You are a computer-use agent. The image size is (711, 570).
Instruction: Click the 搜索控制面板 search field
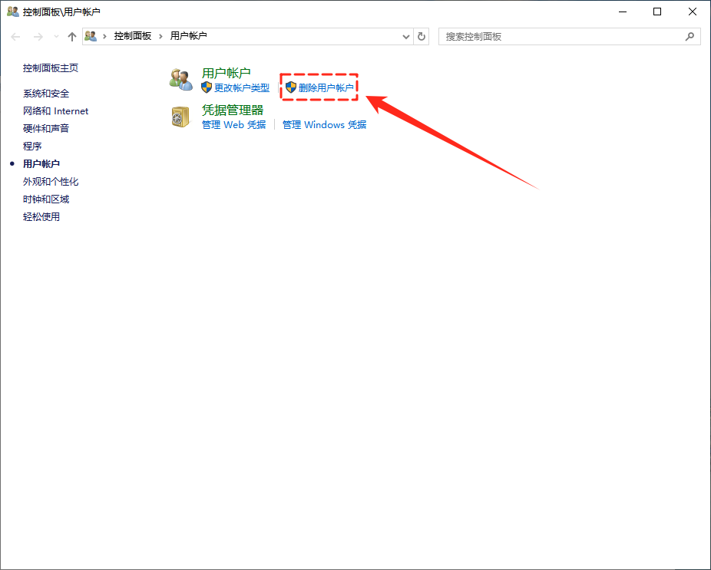tap(561, 37)
